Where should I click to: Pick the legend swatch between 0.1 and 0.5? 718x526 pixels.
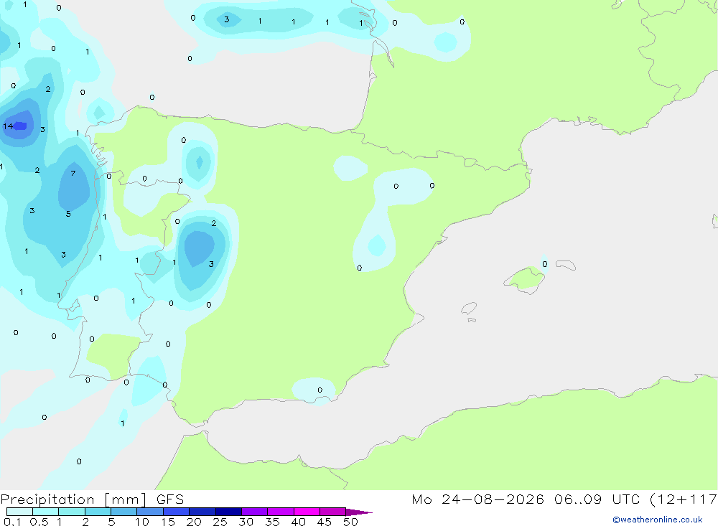tap(19, 512)
